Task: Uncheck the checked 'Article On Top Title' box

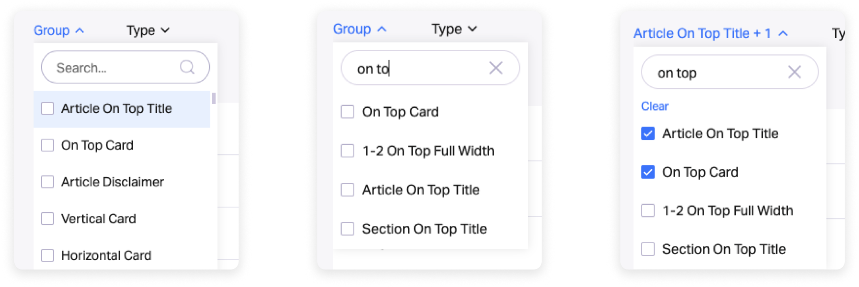Action: point(648,134)
